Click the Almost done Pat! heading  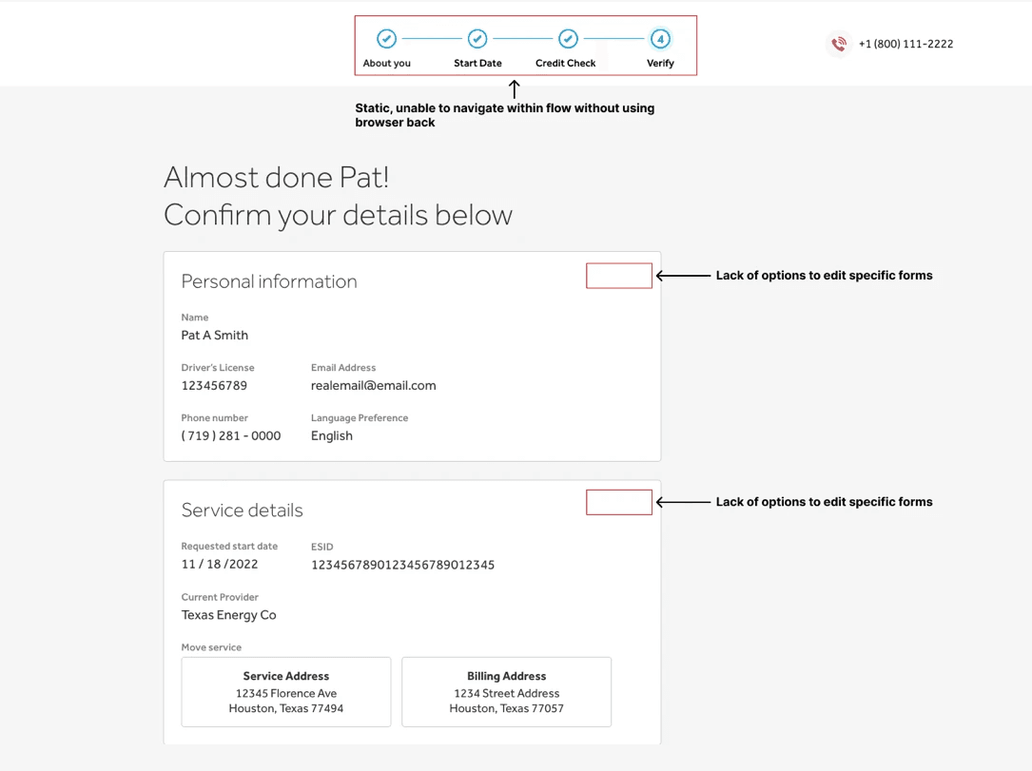(x=277, y=178)
